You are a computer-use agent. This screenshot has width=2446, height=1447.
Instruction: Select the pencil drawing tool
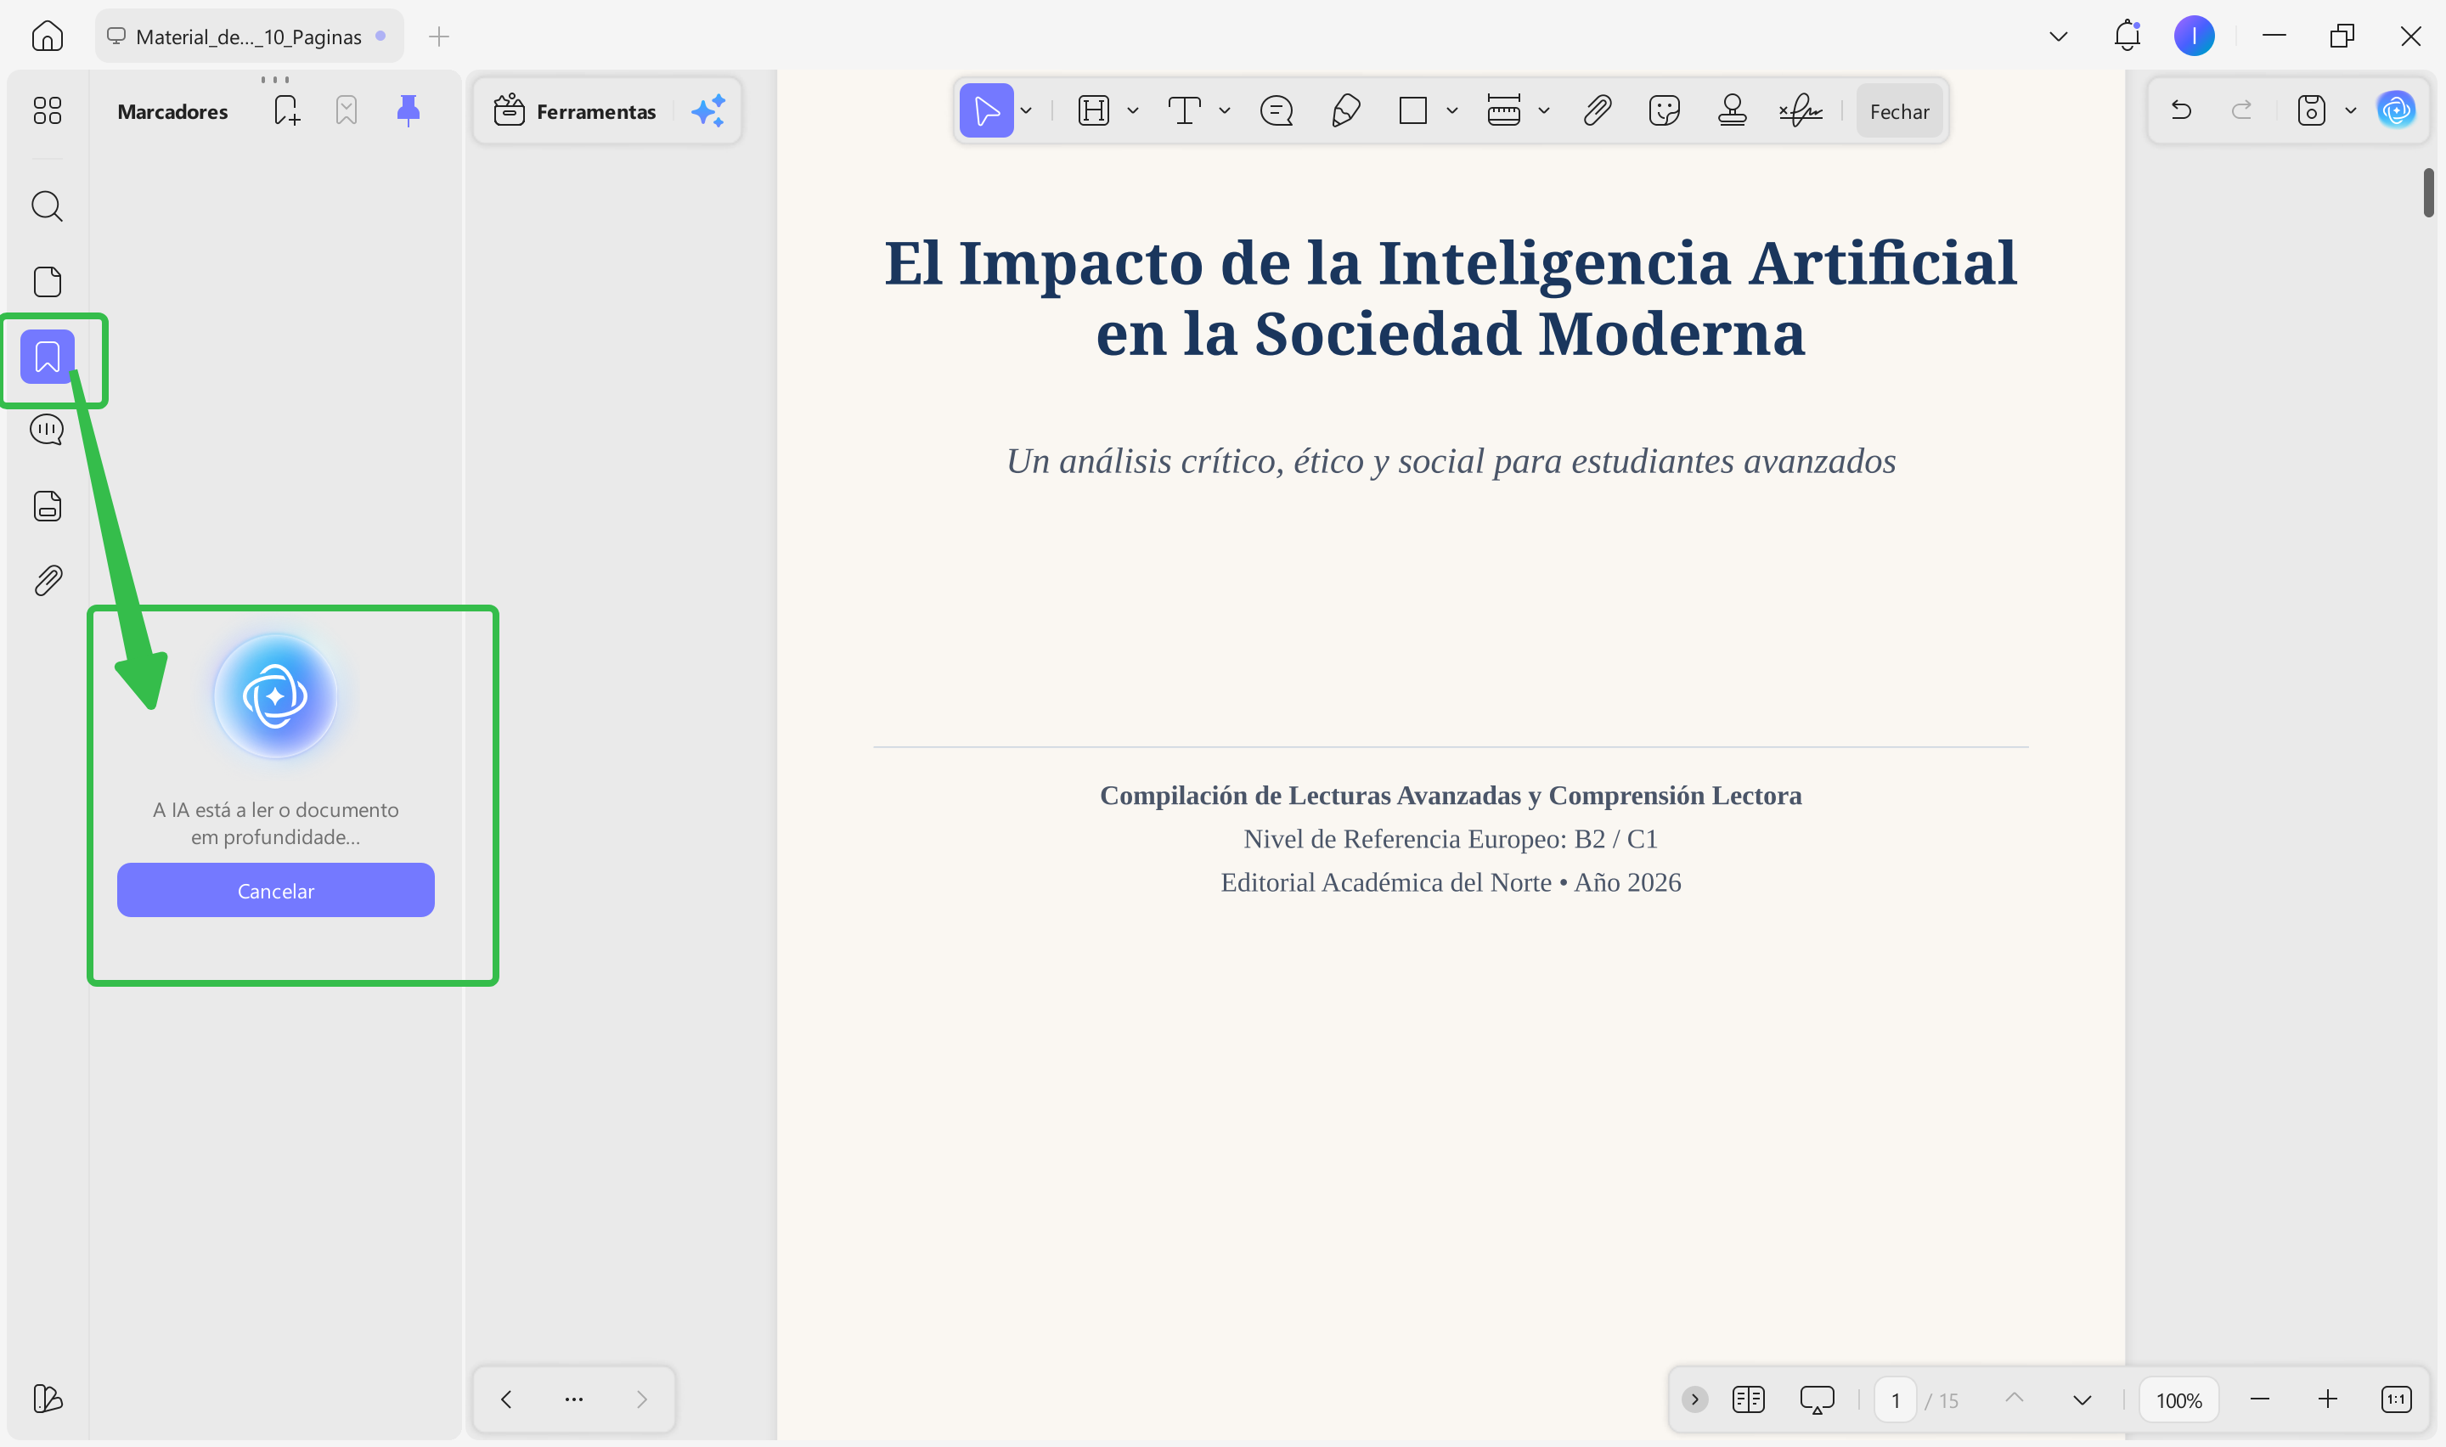pos(1345,110)
